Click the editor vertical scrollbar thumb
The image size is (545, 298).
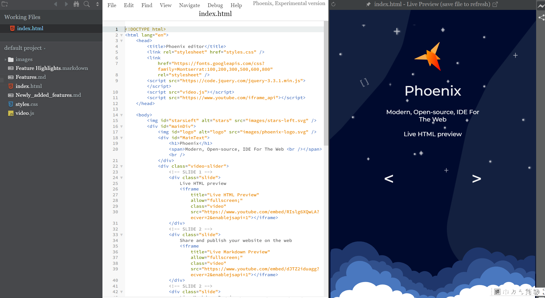coord(326,84)
